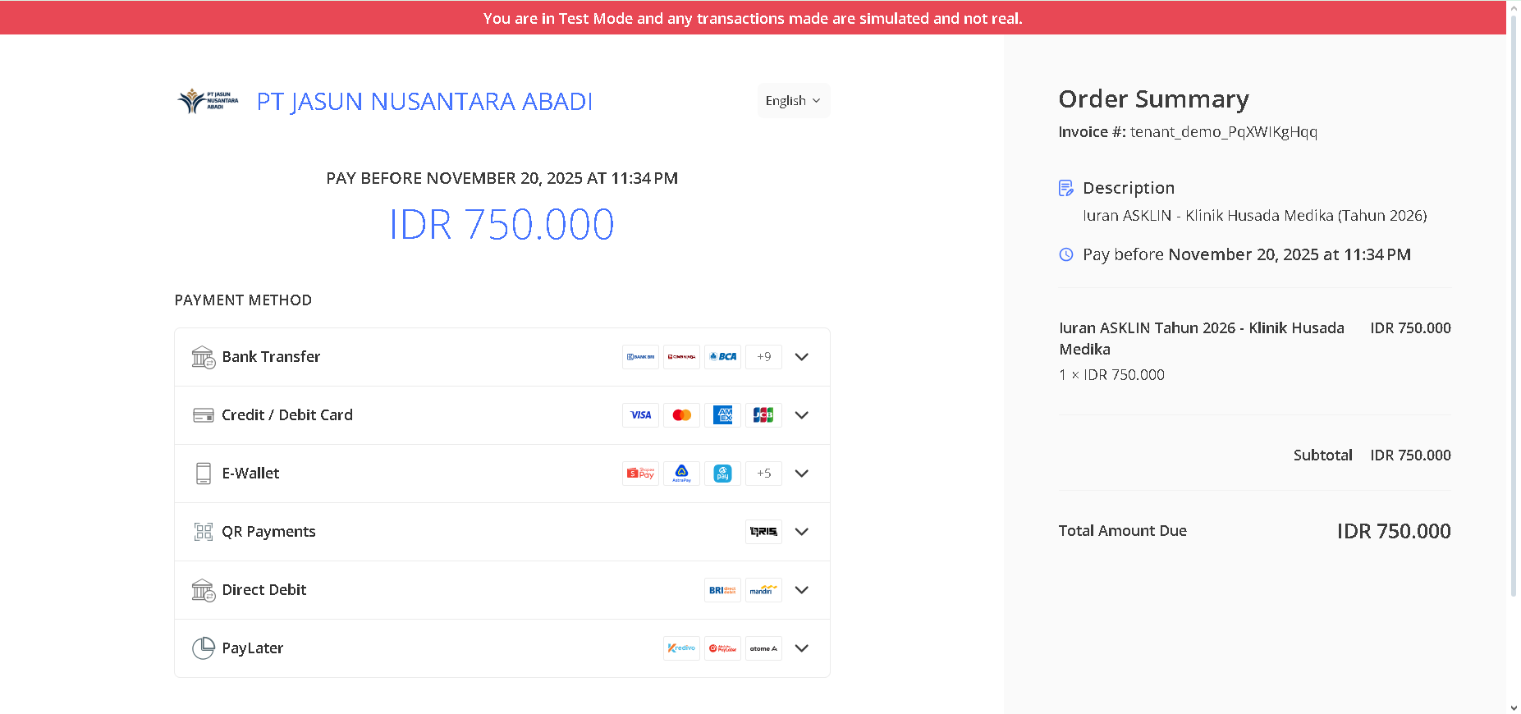The image size is (1521, 714).
Task: Expand the Credit / Debit Card chevron
Action: pos(802,415)
